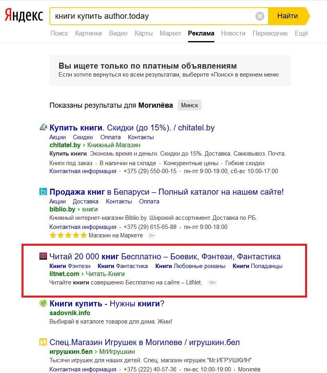Viewport: 327px width, 373px height.
Task: Open the Продажа книг в Беларуси link
Action: 166,192
